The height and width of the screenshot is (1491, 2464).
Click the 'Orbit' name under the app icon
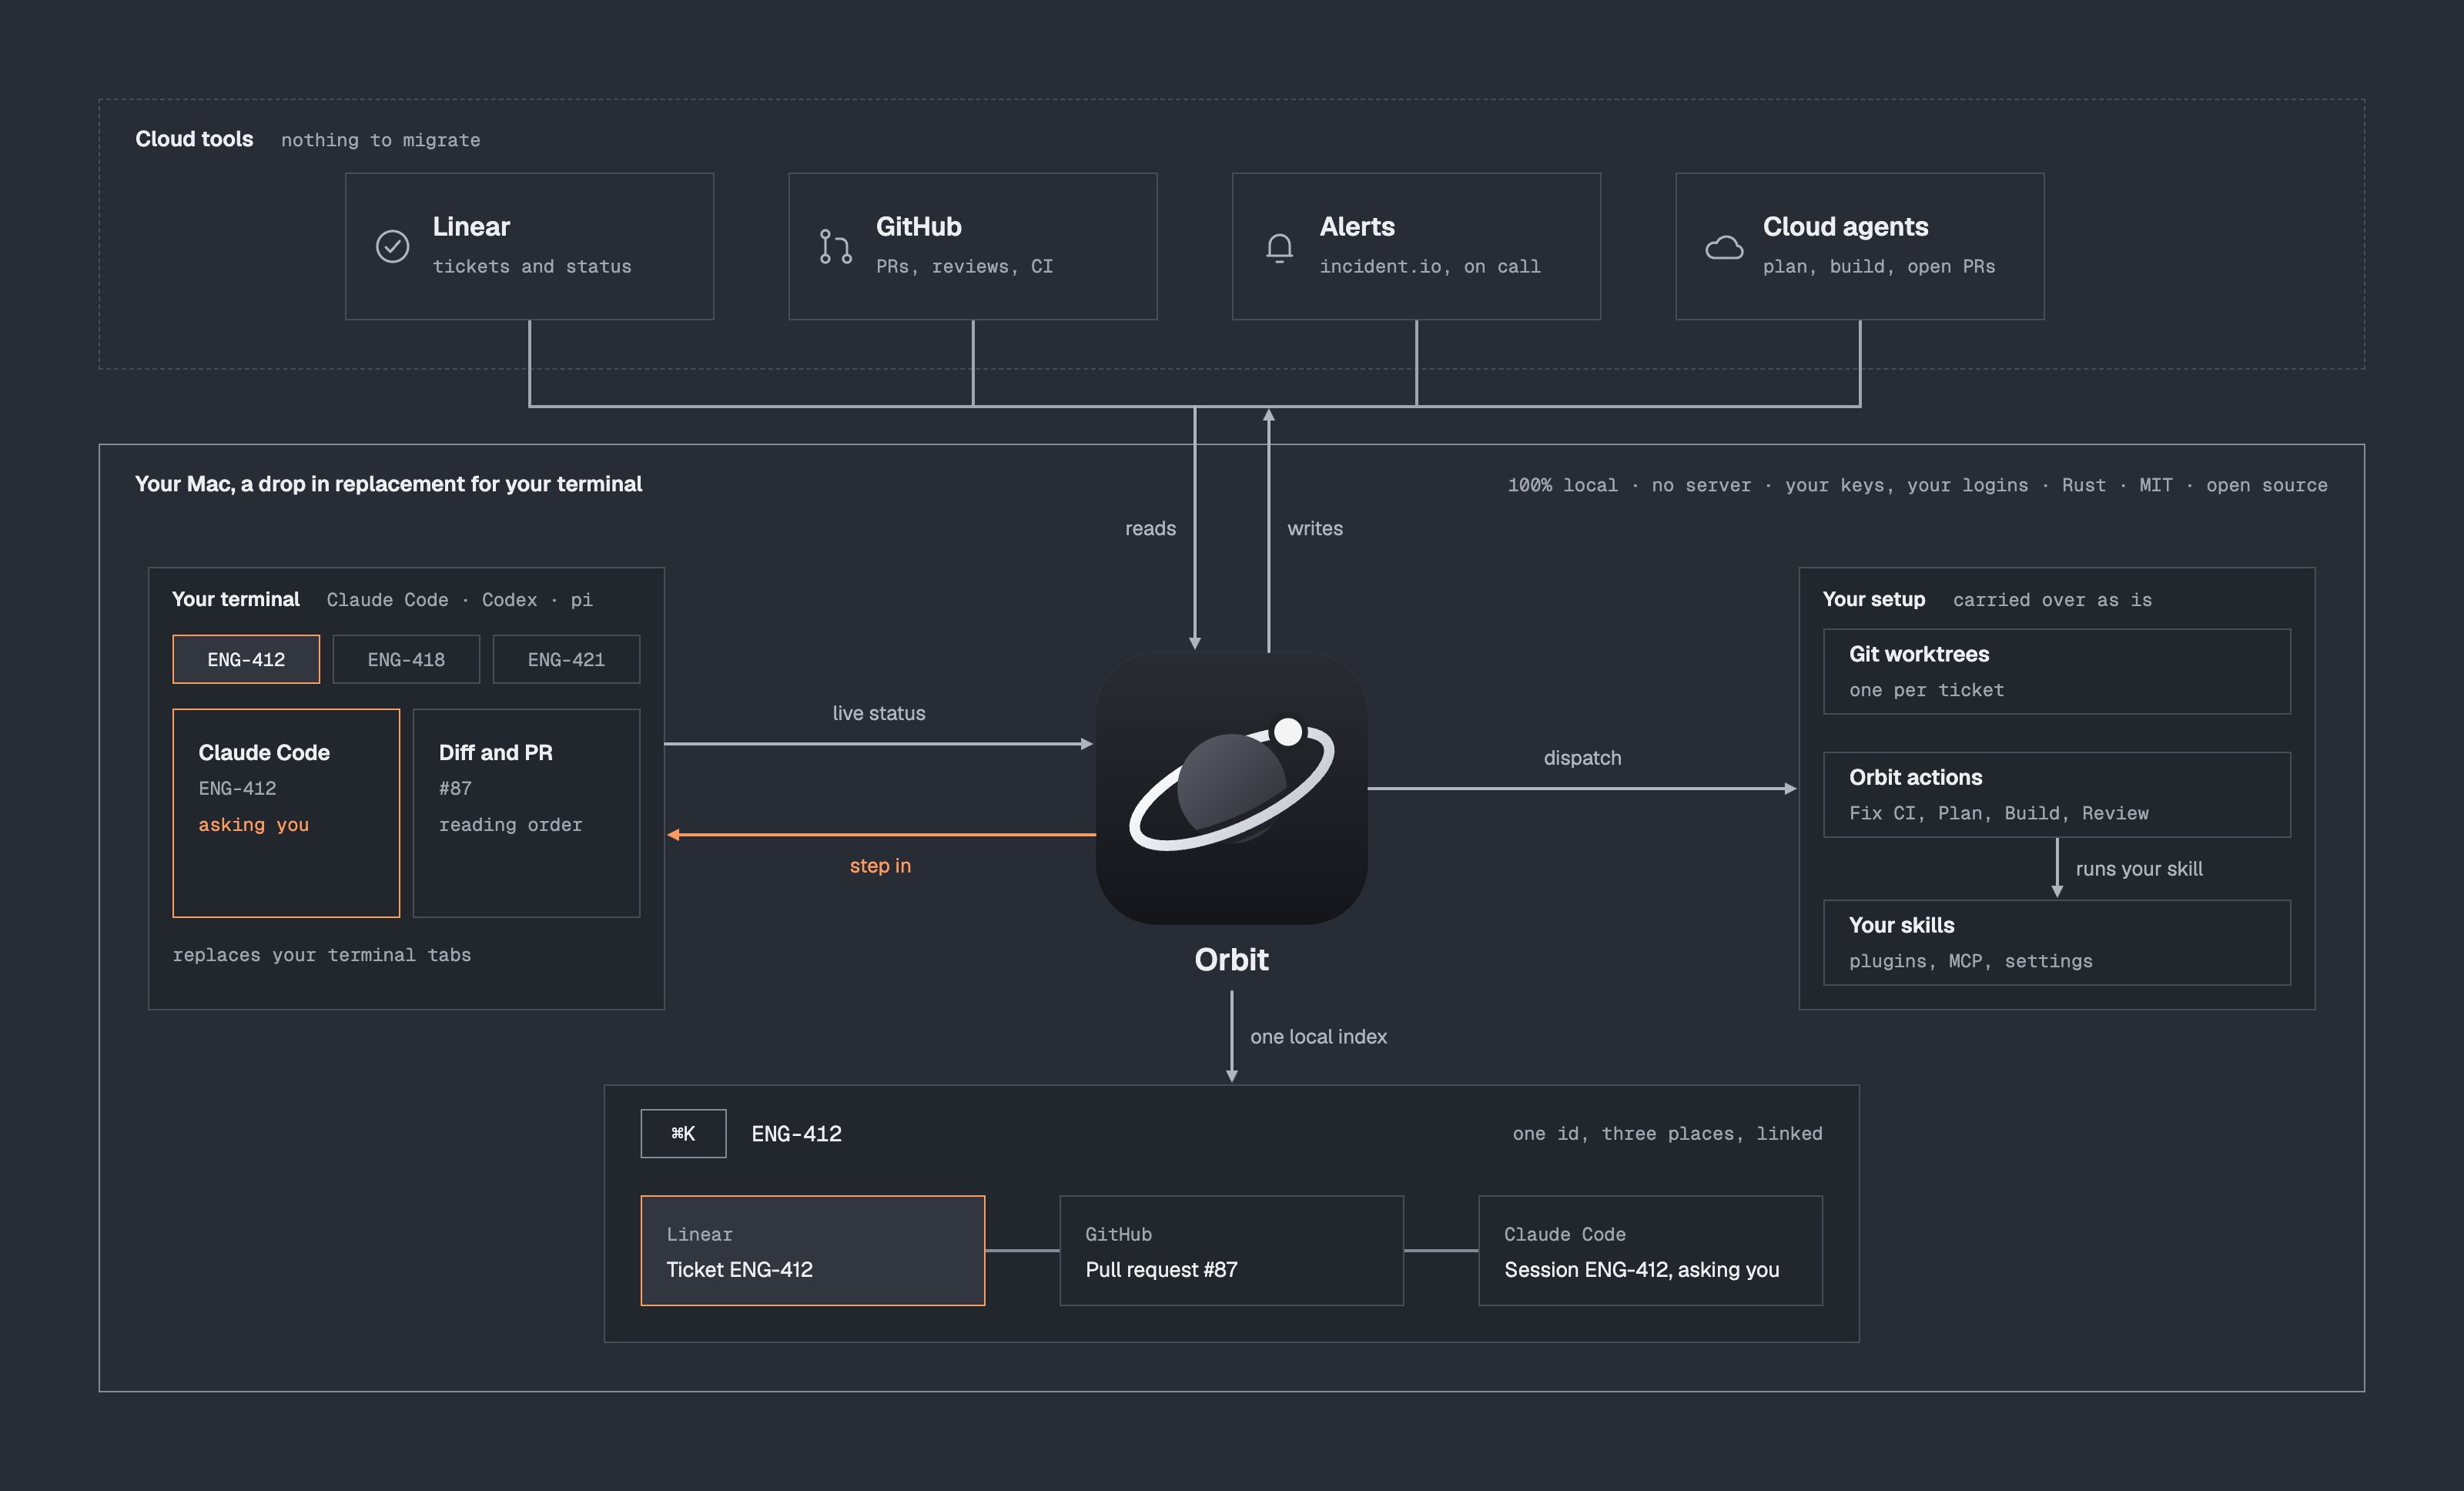pyautogui.click(x=1231, y=959)
